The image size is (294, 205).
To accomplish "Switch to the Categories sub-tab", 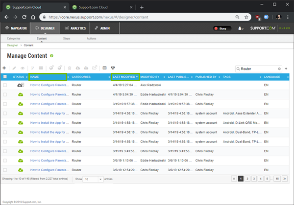I will point(14,38).
